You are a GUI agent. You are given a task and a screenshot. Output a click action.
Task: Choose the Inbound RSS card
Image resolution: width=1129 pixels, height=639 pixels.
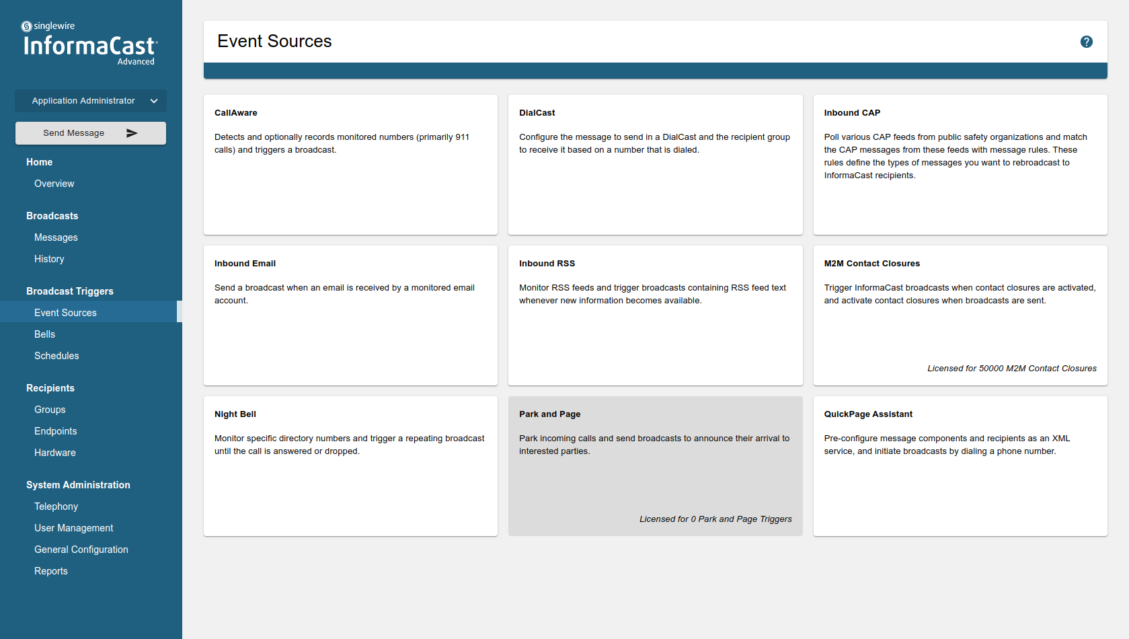pos(655,315)
